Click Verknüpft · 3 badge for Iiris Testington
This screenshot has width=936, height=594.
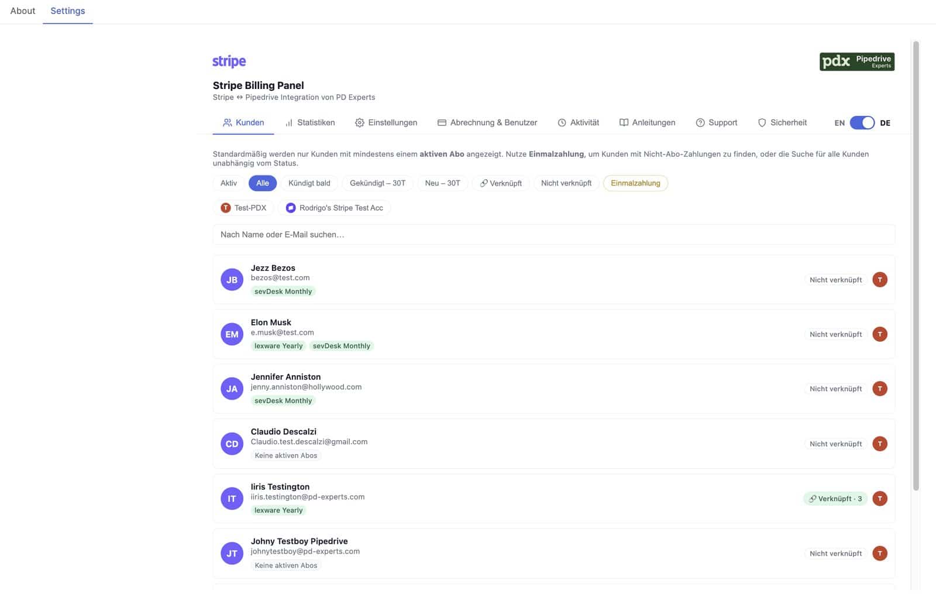tap(835, 499)
